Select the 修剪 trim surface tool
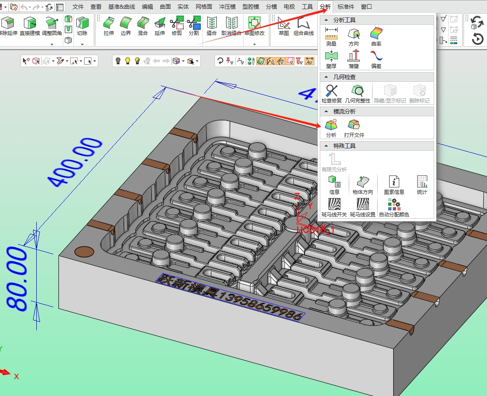Image resolution: width=487 pixels, height=396 pixels. point(177,26)
